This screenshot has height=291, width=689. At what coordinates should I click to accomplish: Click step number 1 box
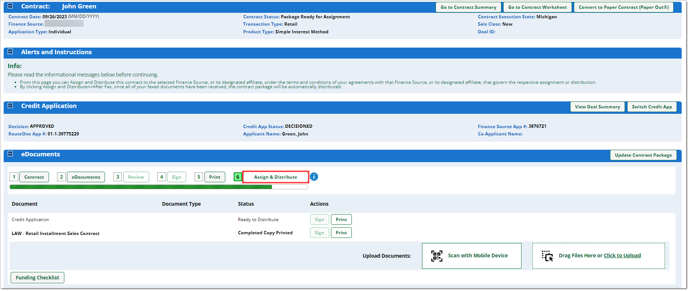(x=14, y=177)
